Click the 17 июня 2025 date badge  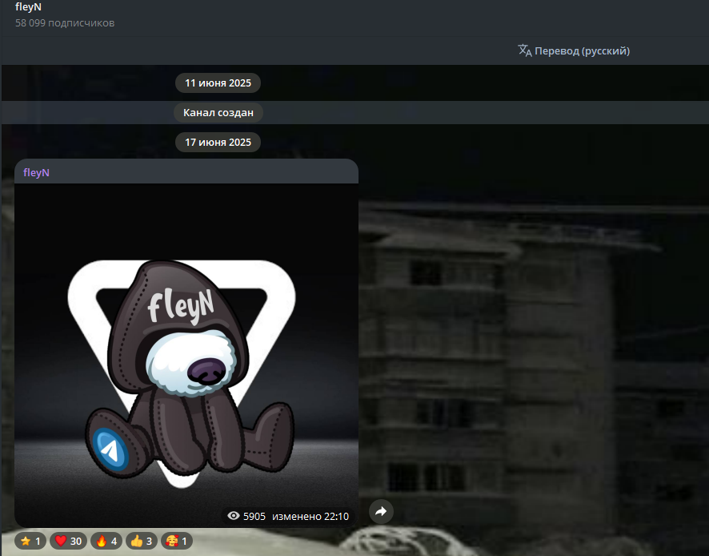(218, 142)
